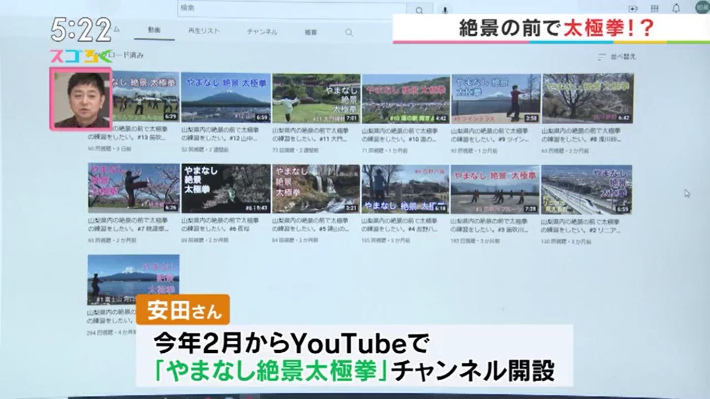710x399 pixels.
Task: Open the #3 video thumbnail with 7:28 duration
Action: 495,190
